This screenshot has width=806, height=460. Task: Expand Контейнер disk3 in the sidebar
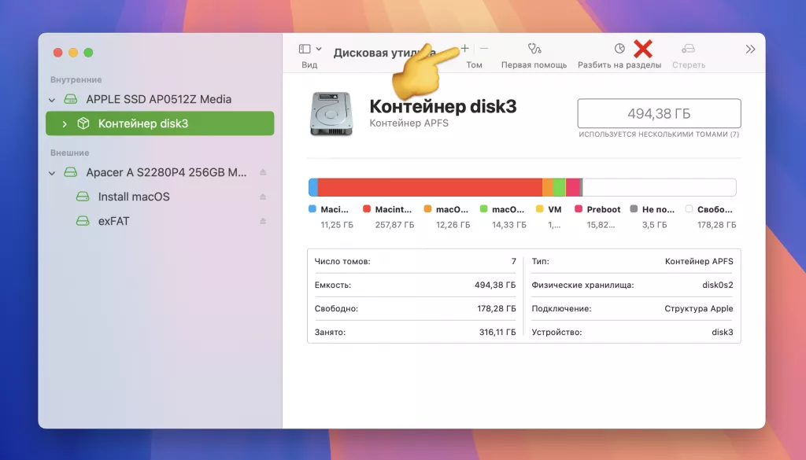tap(63, 123)
